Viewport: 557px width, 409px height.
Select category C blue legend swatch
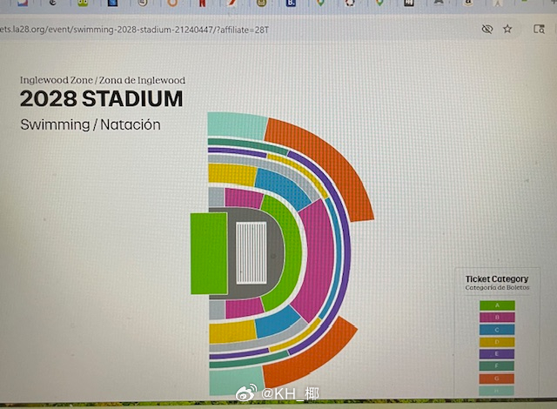pos(497,330)
